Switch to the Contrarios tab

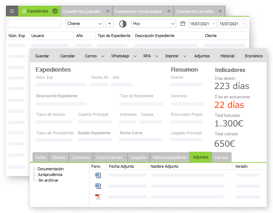81,157
